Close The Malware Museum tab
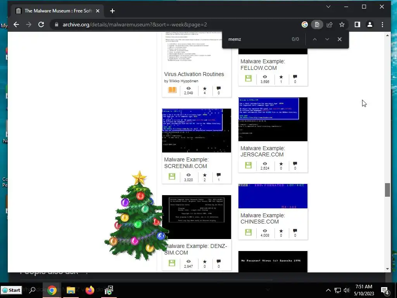This screenshot has height=298, width=397. [x=98, y=11]
